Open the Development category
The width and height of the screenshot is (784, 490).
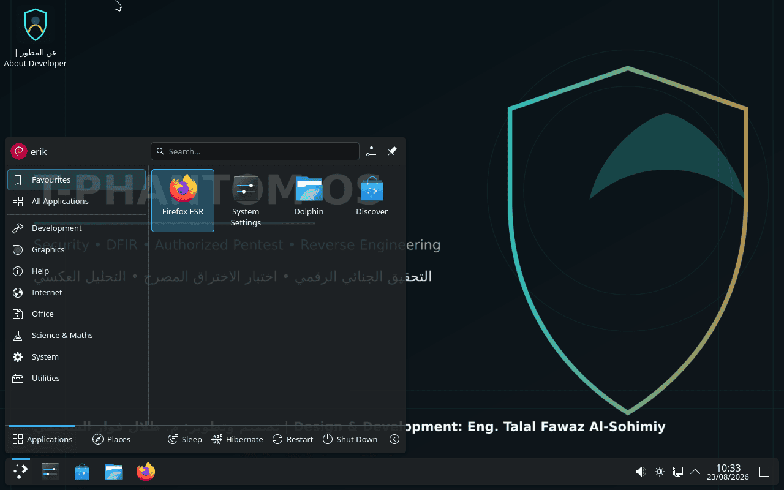pyautogui.click(x=77, y=228)
